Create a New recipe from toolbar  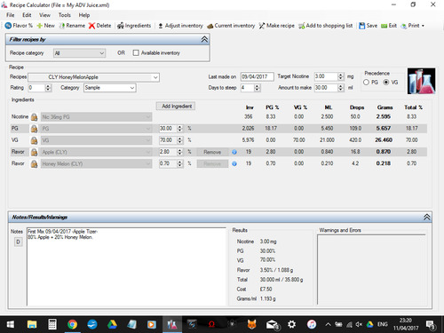(45, 26)
